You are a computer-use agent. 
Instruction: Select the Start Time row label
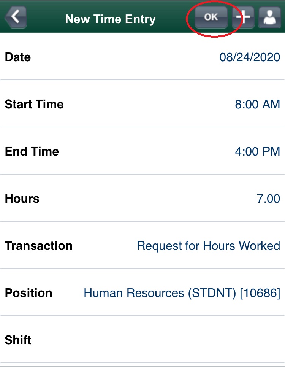(x=34, y=105)
